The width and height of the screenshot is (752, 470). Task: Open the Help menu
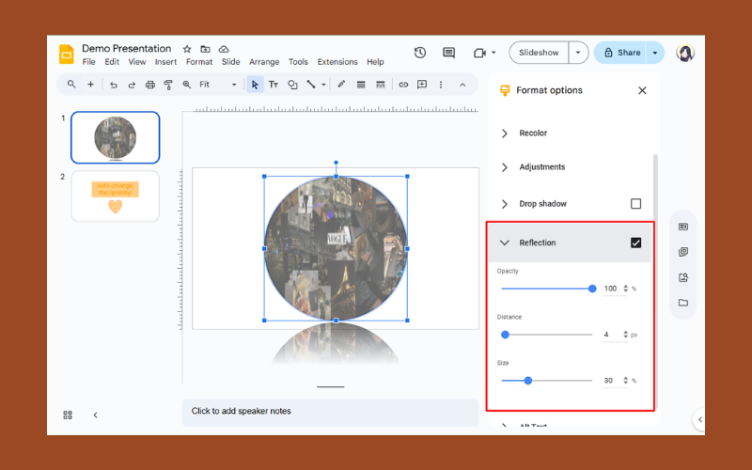pyautogui.click(x=375, y=62)
